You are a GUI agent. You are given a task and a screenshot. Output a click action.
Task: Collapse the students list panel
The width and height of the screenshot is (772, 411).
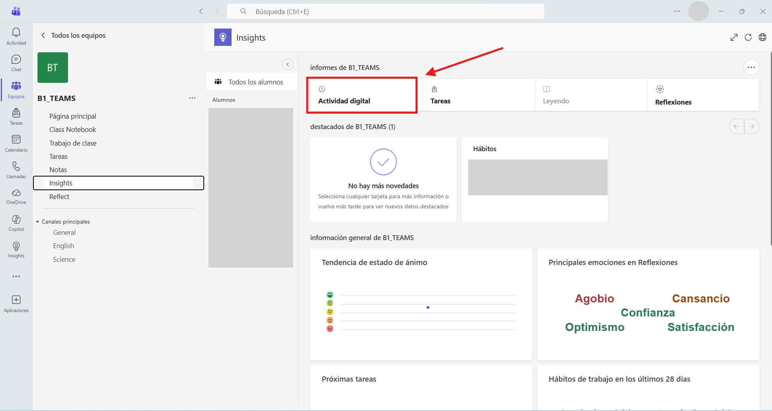(x=288, y=64)
